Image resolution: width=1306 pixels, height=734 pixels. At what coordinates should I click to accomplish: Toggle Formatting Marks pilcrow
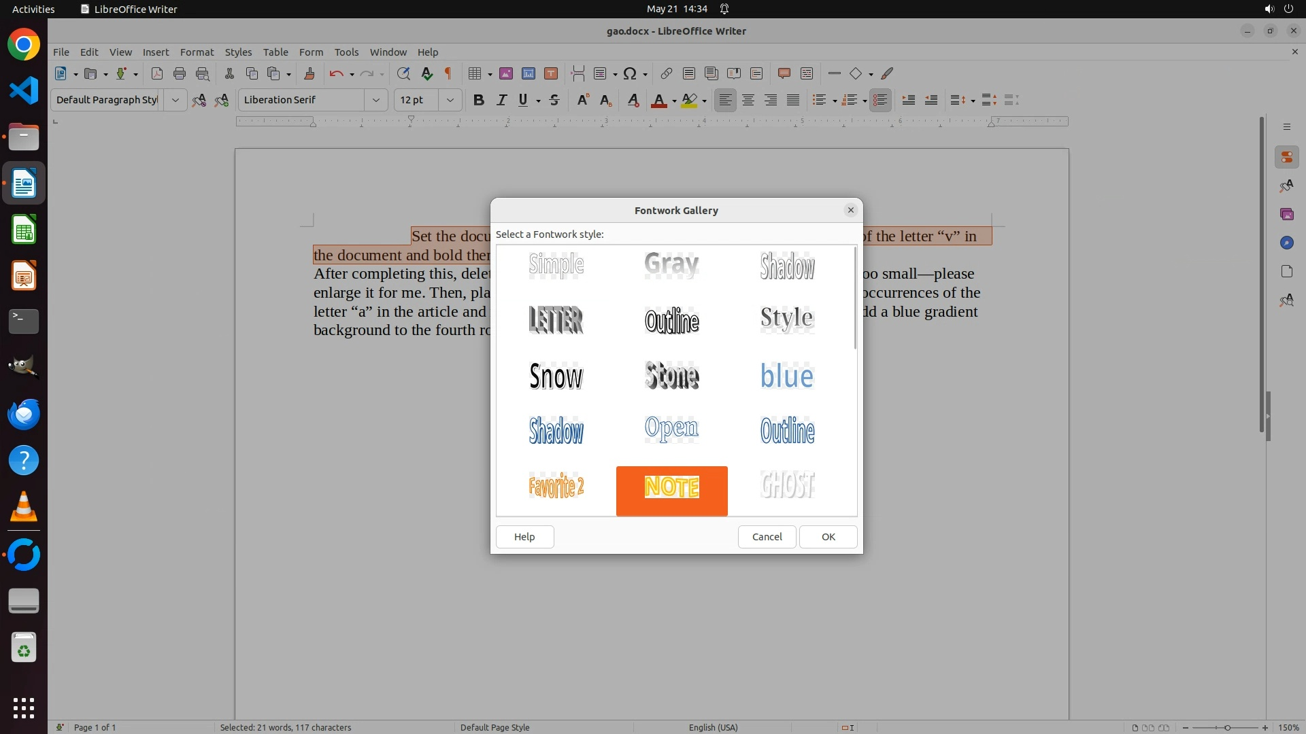click(x=448, y=73)
